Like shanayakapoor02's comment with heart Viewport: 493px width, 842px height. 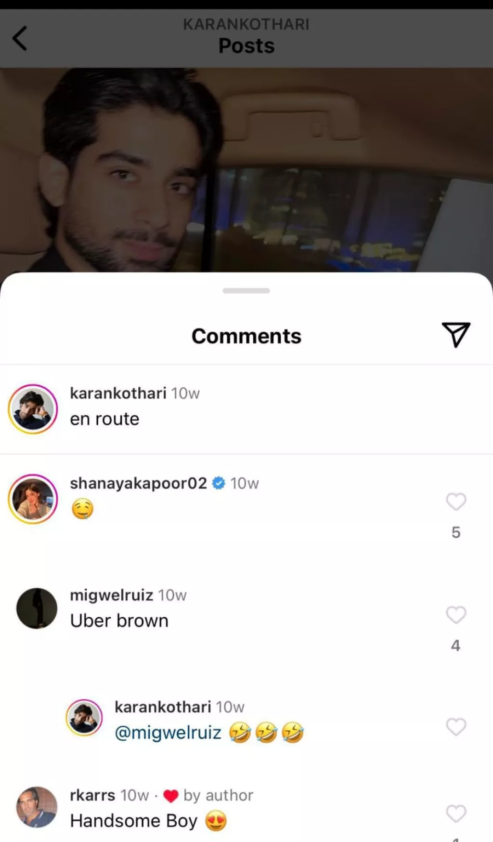[456, 502]
